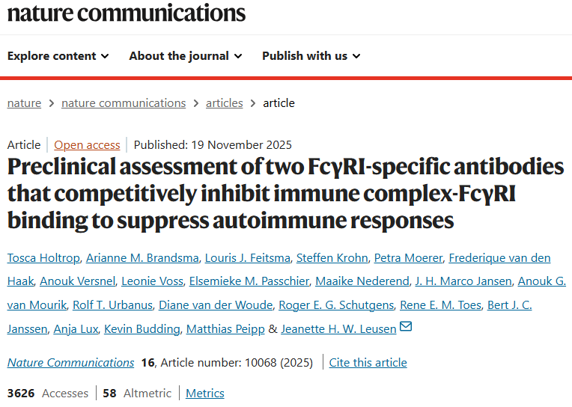Click the corresponding author envelope icon

[x=406, y=327]
